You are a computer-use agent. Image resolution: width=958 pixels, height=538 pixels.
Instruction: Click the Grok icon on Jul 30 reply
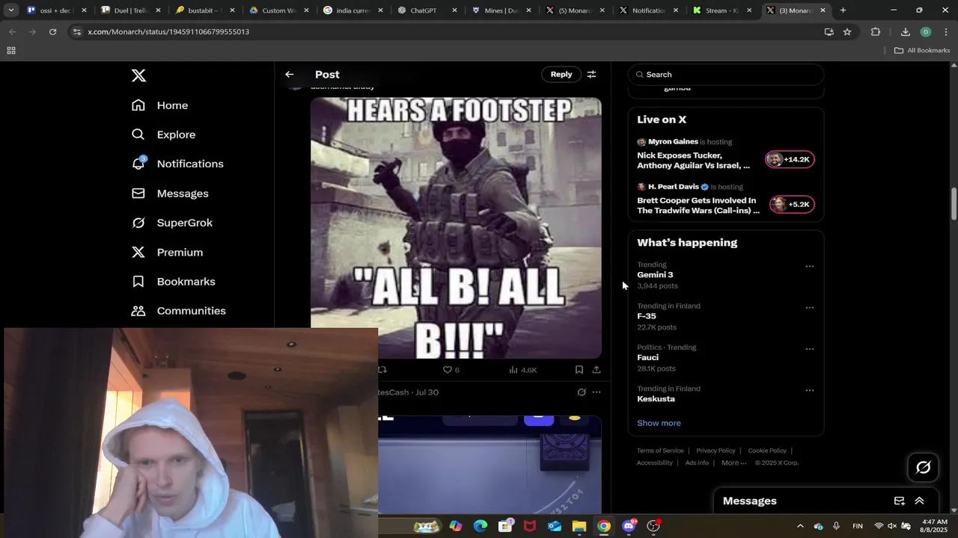click(582, 392)
